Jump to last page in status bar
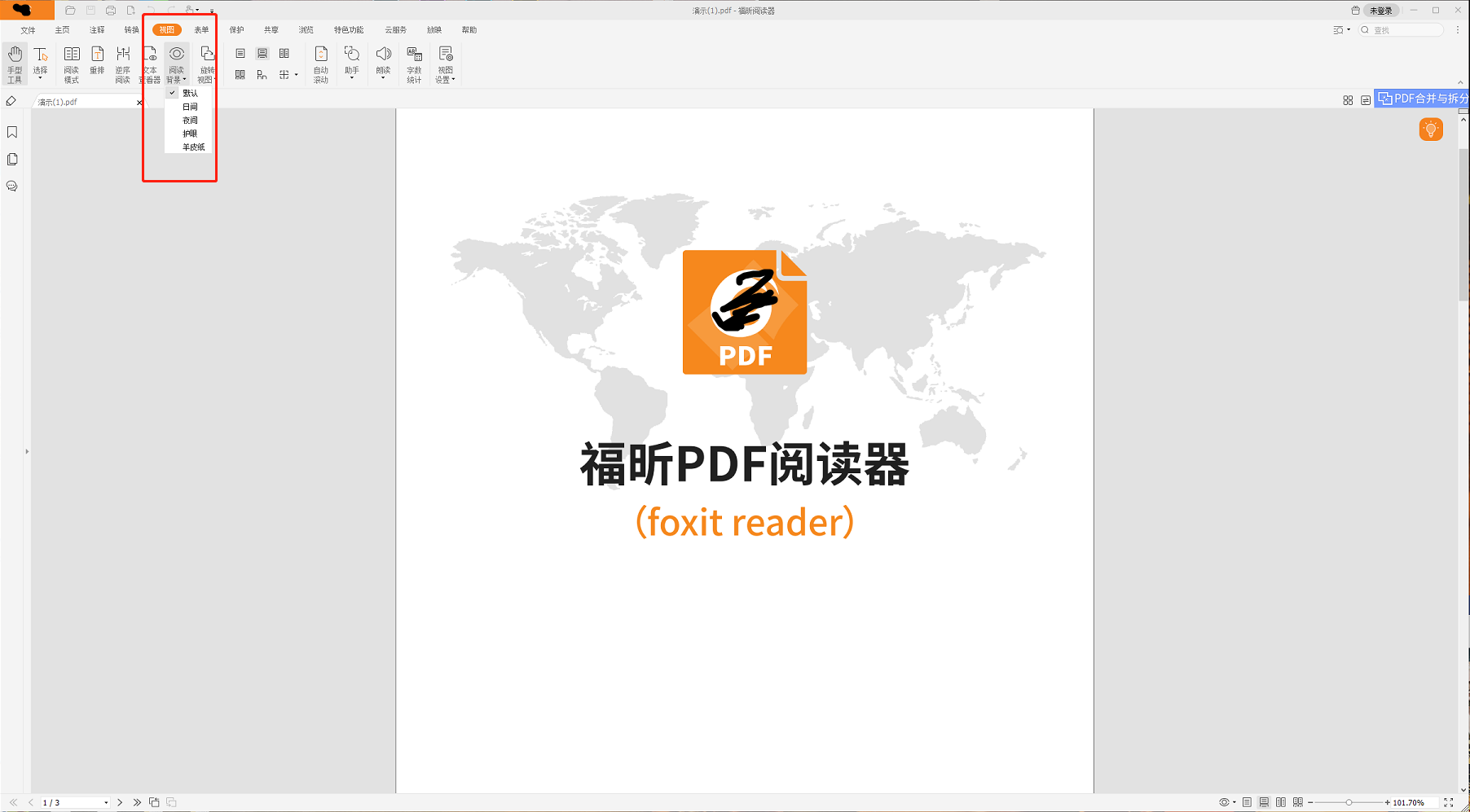The width and height of the screenshot is (1470, 812). 137,802
